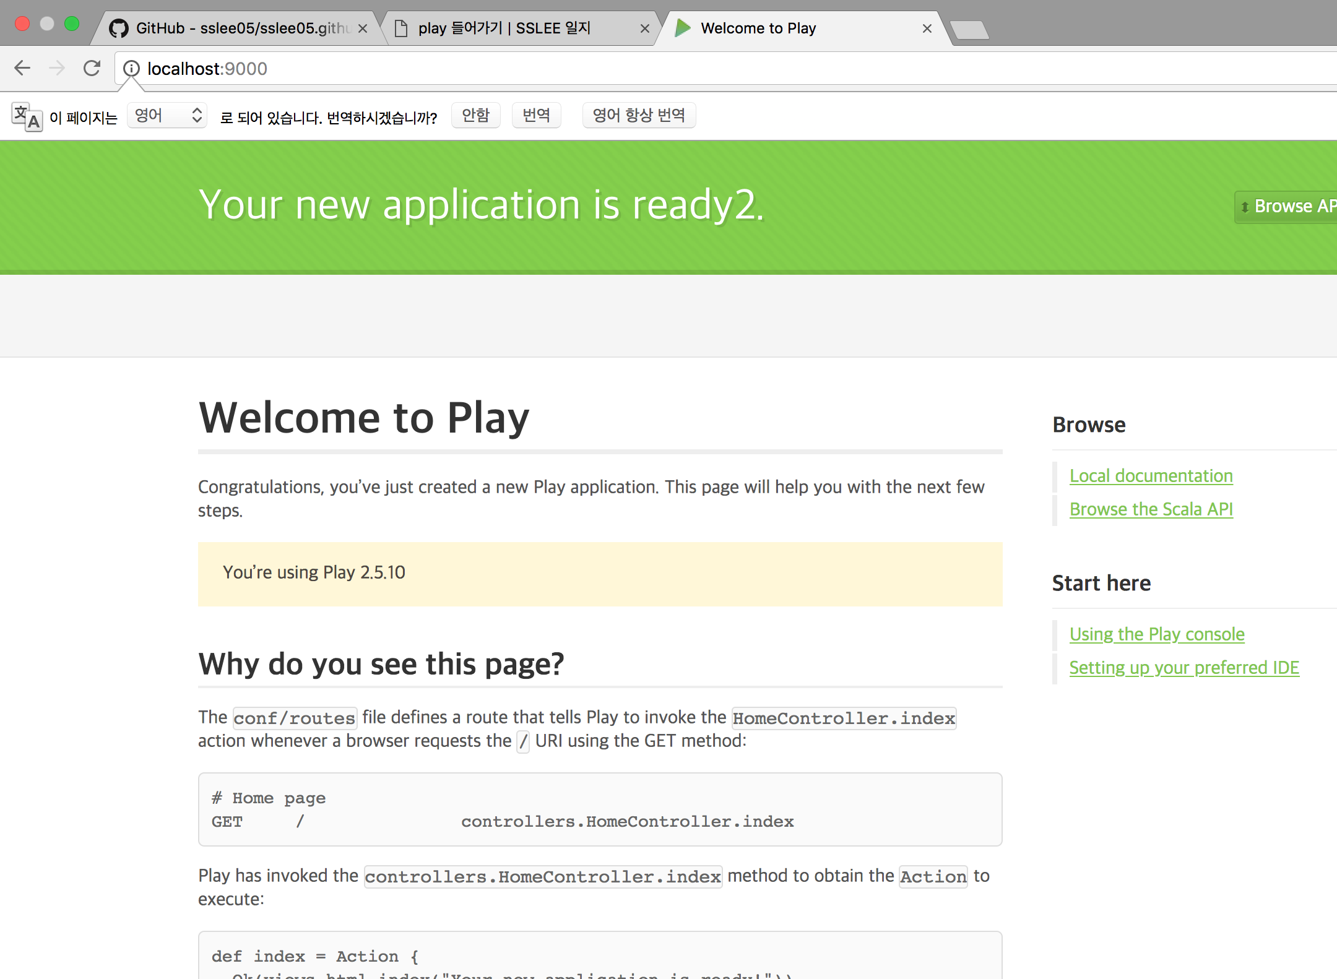Click the Browse API button in green banner
Screen dimensions: 1337x979
pyautogui.click(x=1286, y=207)
